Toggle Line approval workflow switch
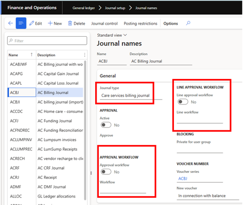The image size is (243, 205). click(x=183, y=102)
